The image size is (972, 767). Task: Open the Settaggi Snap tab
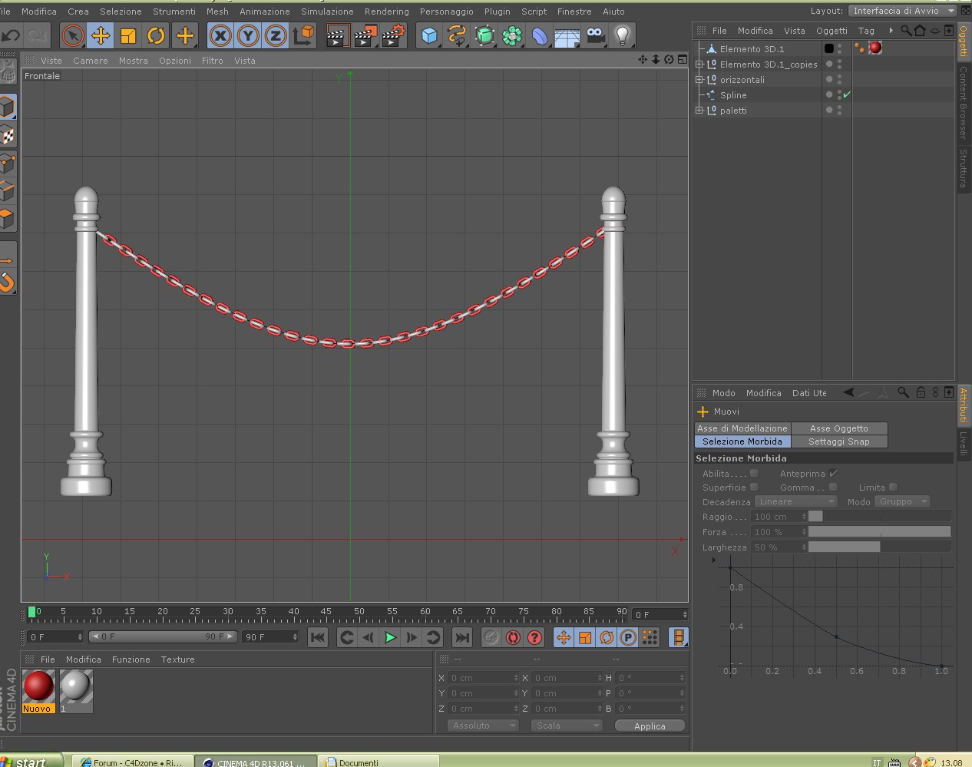(x=839, y=441)
